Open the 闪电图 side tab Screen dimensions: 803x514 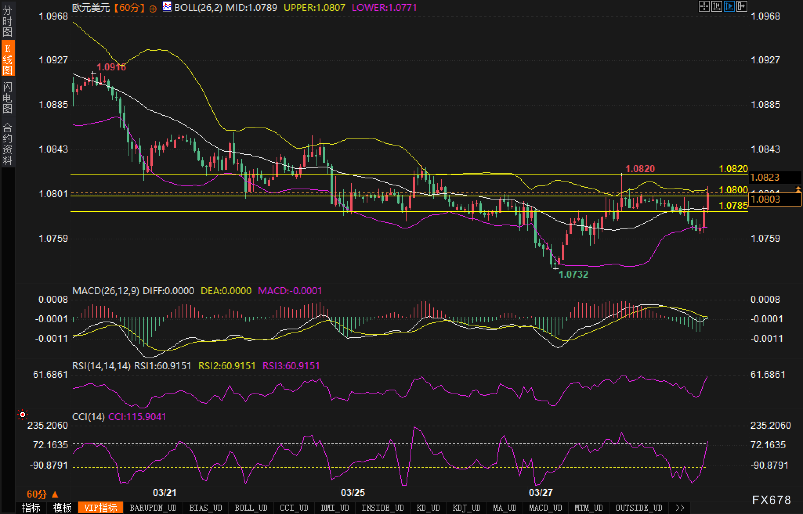(7, 97)
